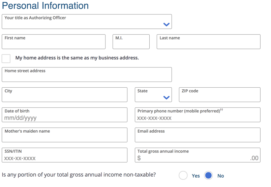Select Yes for non-taxable income
The image size is (271, 187).
pos(183,176)
